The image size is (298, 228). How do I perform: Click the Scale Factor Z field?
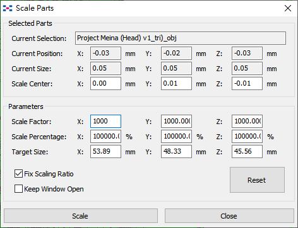pyautogui.click(x=247, y=122)
